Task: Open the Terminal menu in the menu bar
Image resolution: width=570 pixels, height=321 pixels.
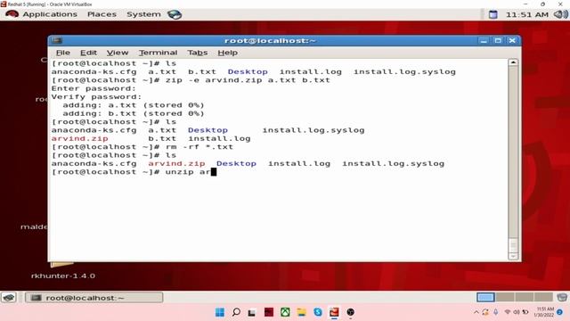Action: (158, 53)
